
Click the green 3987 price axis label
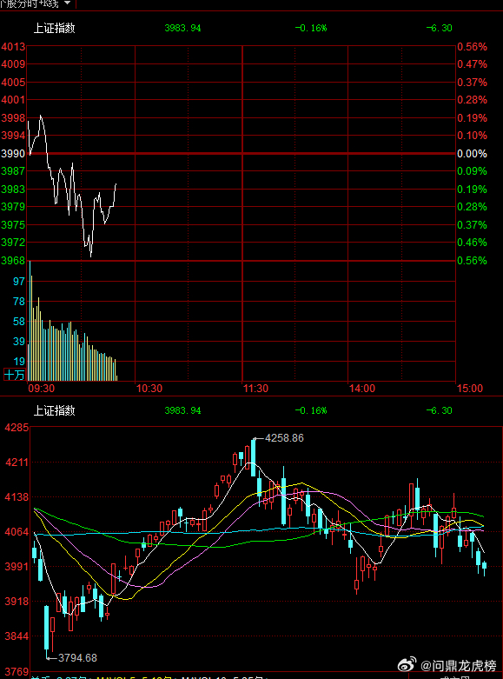13,171
